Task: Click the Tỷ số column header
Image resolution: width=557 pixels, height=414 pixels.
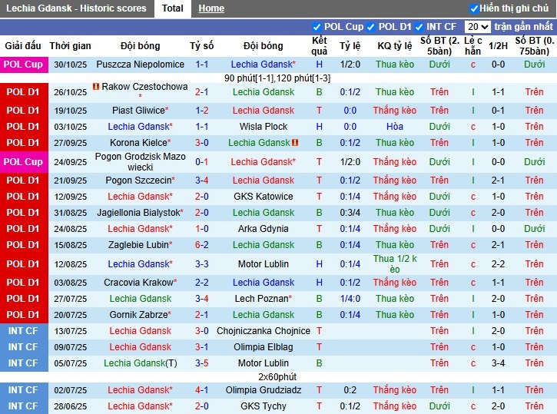Action: click(202, 46)
